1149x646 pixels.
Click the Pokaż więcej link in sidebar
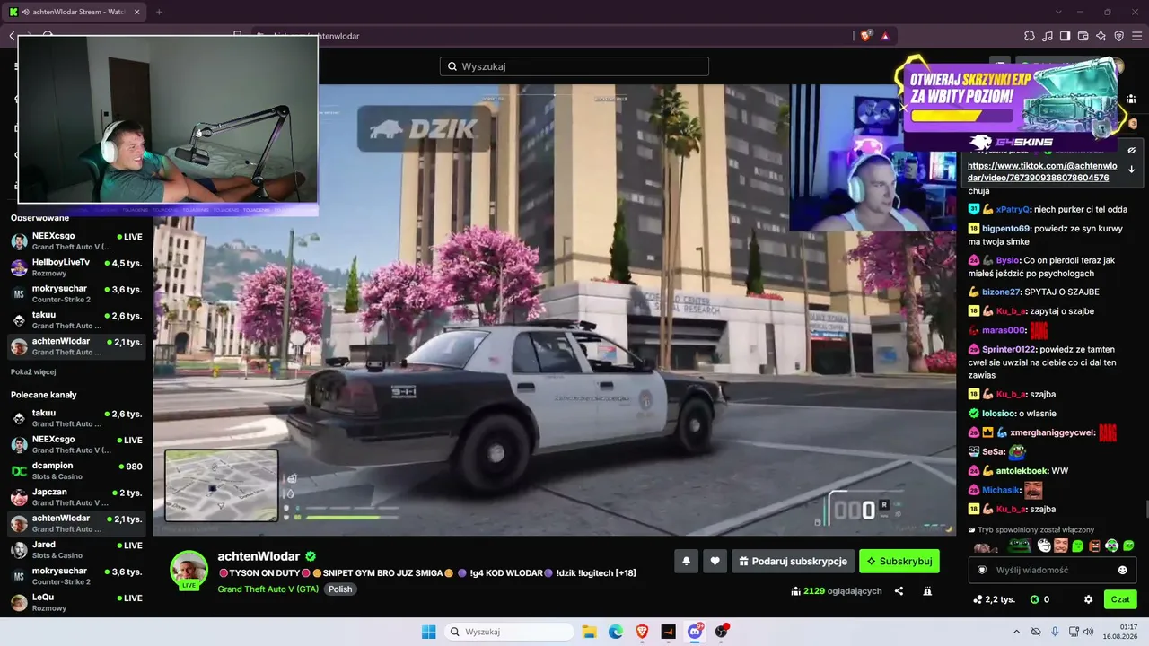(x=33, y=371)
